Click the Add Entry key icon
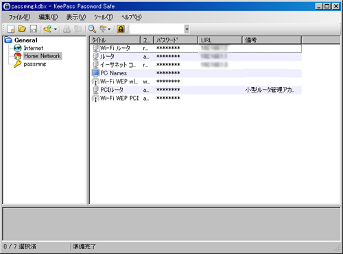This screenshot has height=254, width=343. pos(47,29)
